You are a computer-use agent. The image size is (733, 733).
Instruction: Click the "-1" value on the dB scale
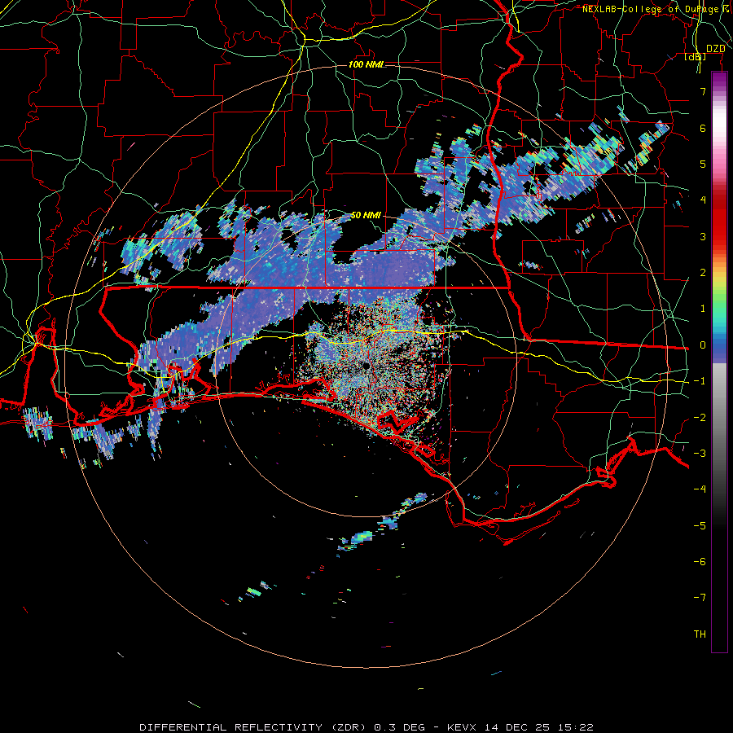tap(700, 381)
